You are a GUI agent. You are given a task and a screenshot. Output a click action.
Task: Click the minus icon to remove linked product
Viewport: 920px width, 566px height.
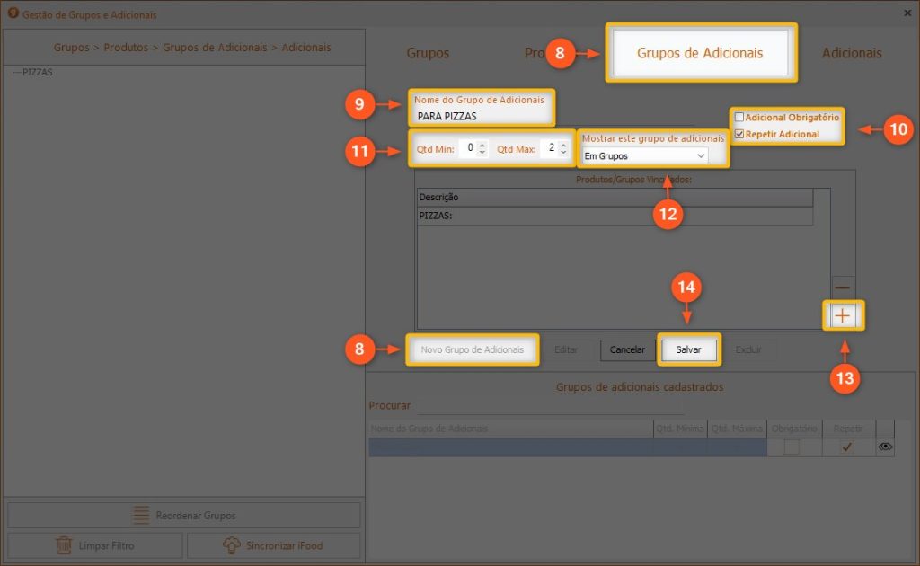843,287
